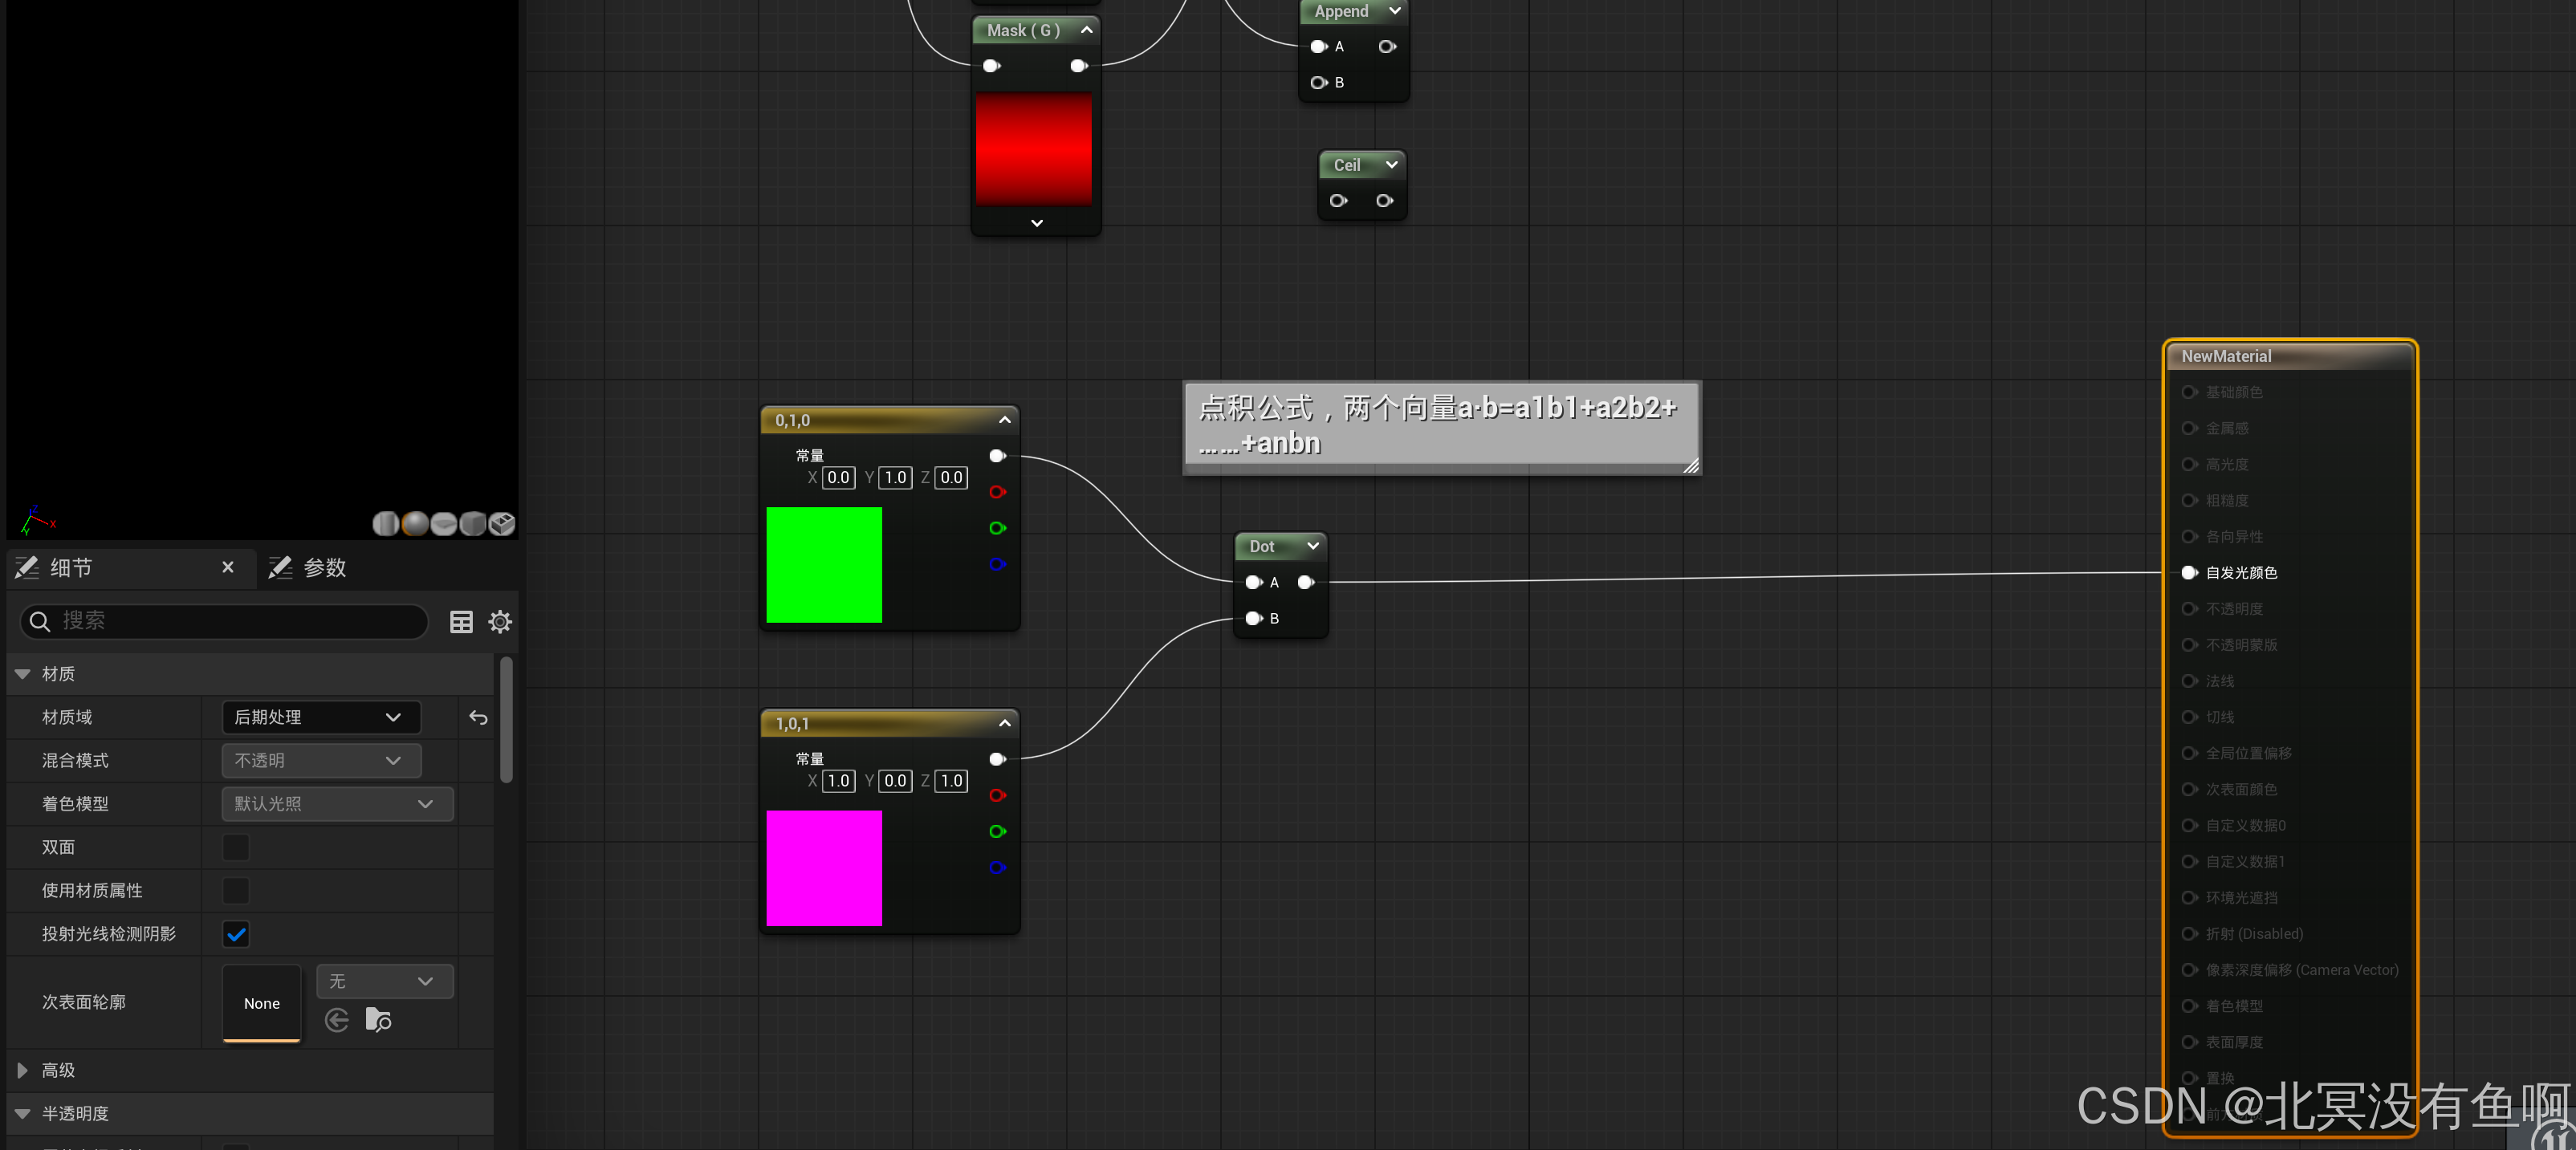The width and height of the screenshot is (2576, 1150).
Task: Browse to asset in content browser
Action: 378,1020
